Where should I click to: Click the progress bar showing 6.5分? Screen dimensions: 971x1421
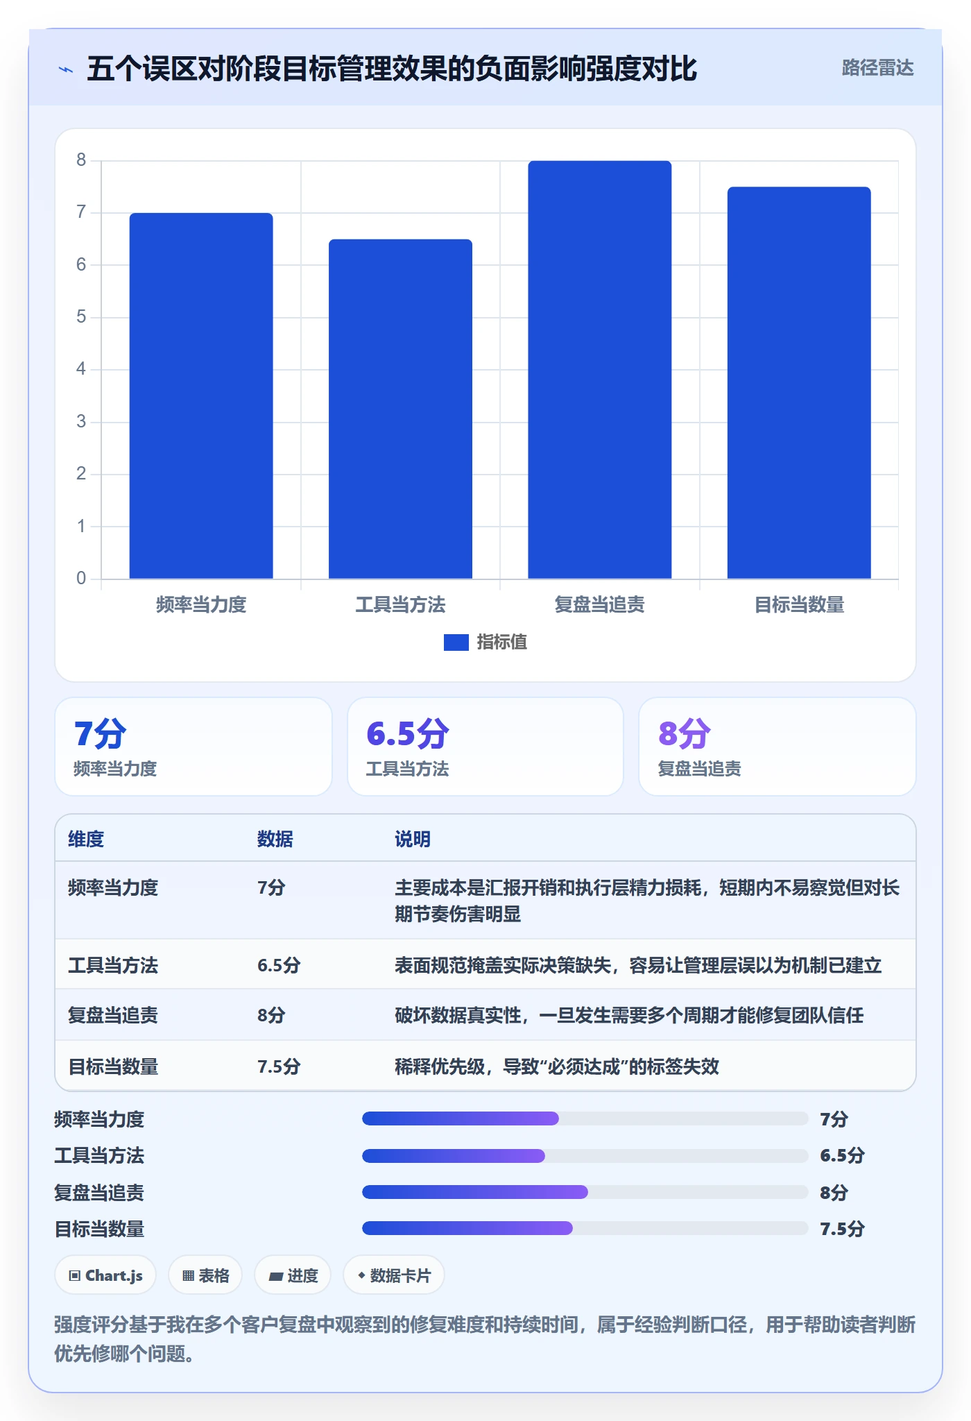[585, 1156]
